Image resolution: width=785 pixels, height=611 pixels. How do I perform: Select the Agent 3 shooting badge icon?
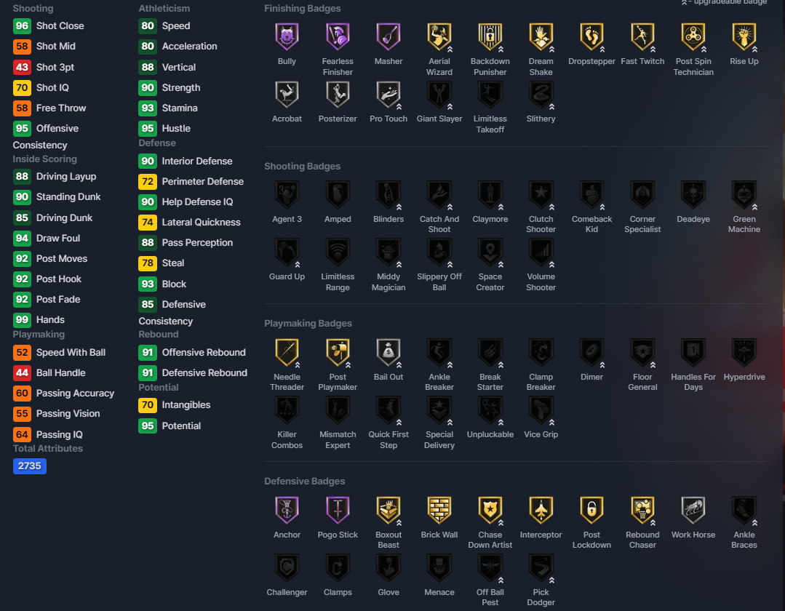point(287,194)
